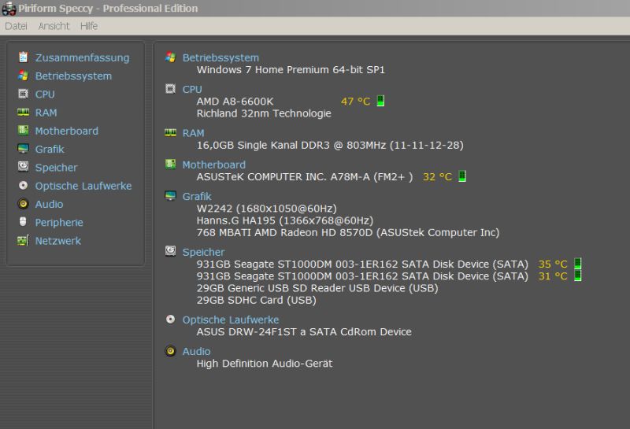630x429 pixels.
Task: Click the 'ASUS DRW-24F1ST a SATA CdRom Device' line
Action: (x=304, y=332)
